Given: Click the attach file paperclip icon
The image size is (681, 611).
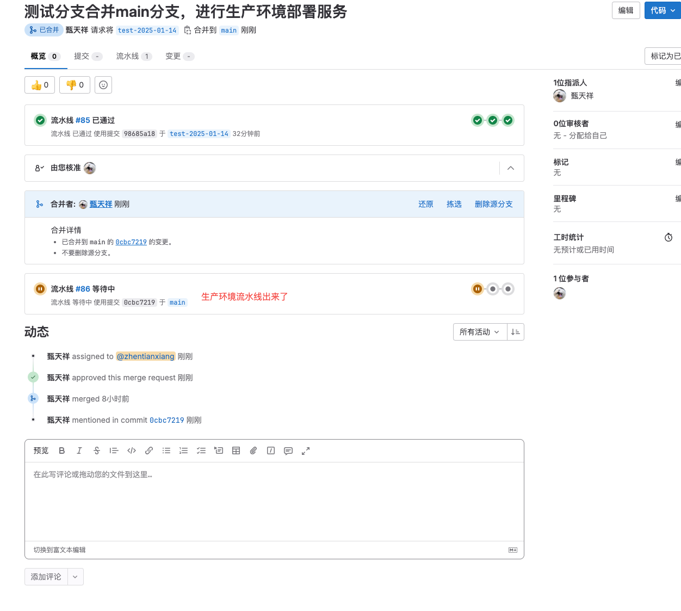Looking at the screenshot, I should (x=253, y=450).
